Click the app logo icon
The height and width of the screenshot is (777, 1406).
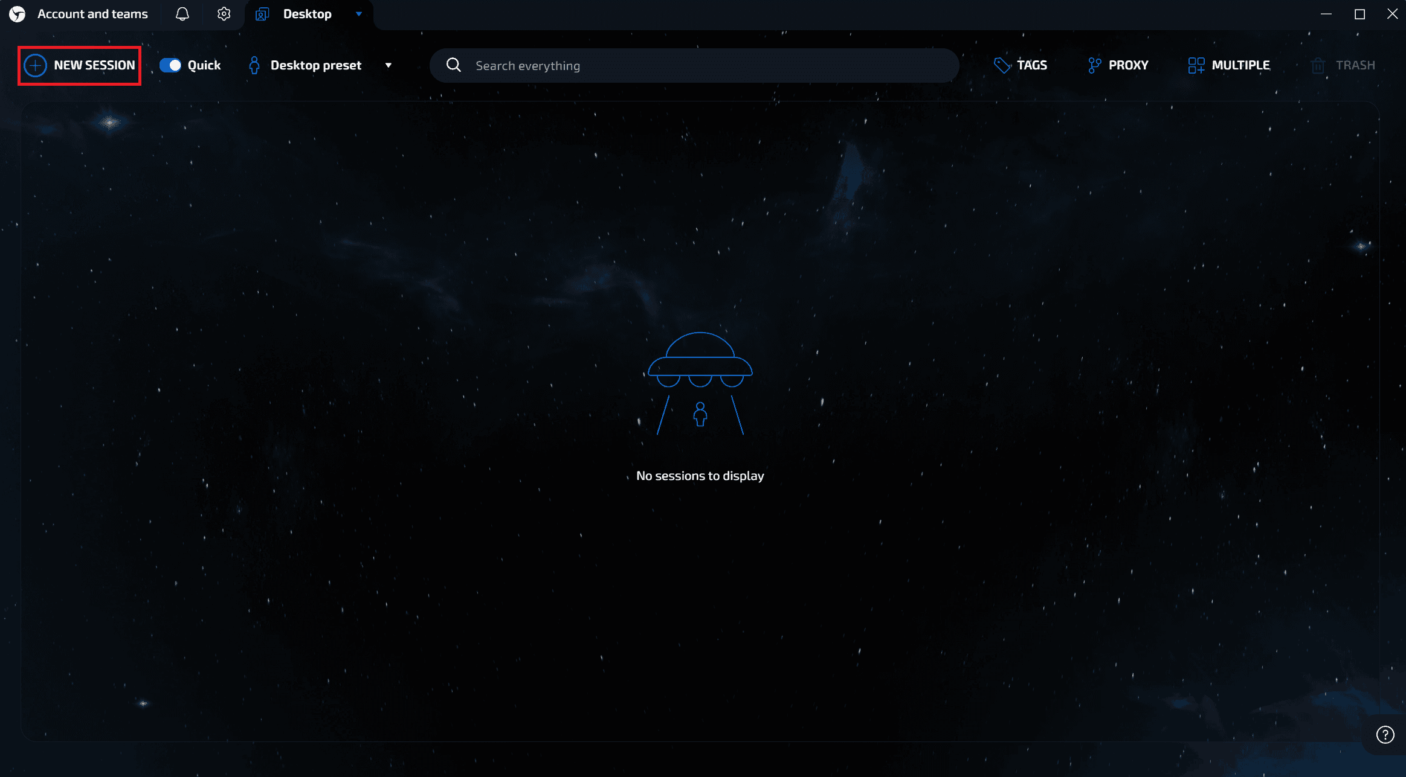click(x=18, y=14)
